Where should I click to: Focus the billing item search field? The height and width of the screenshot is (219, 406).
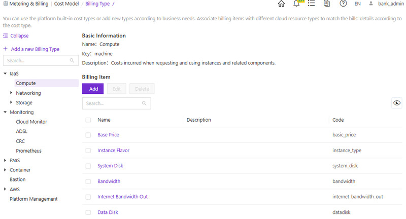click(117, 103)
